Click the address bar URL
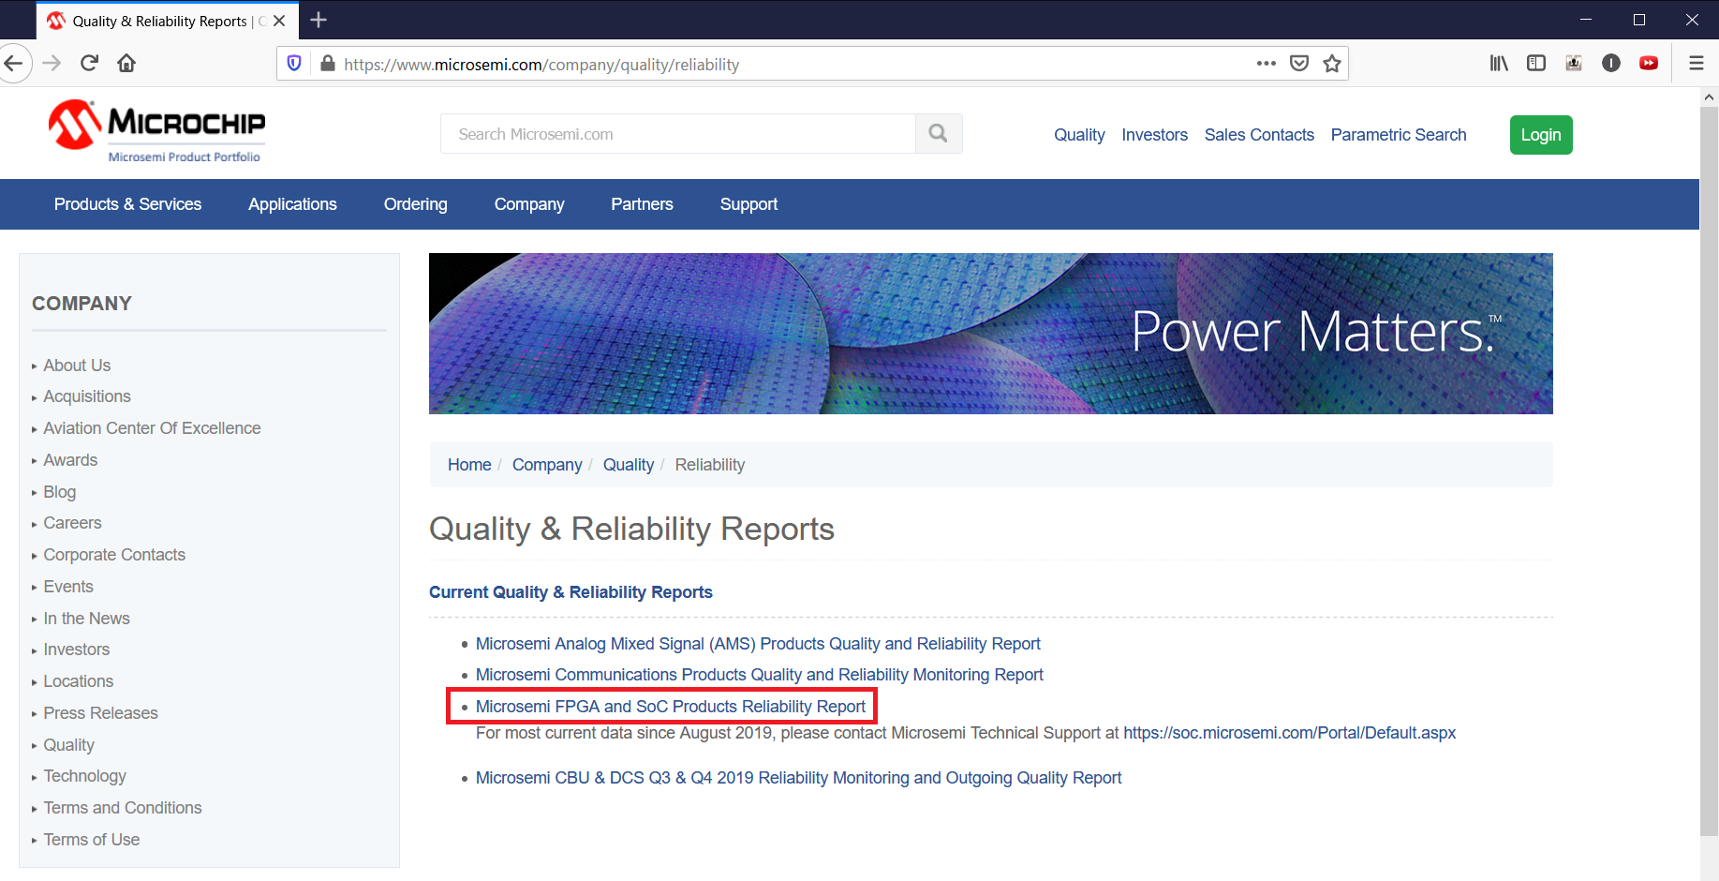The height and width of the screenshot is (881, 1719). pyautogui.click(x=541, y=65)
